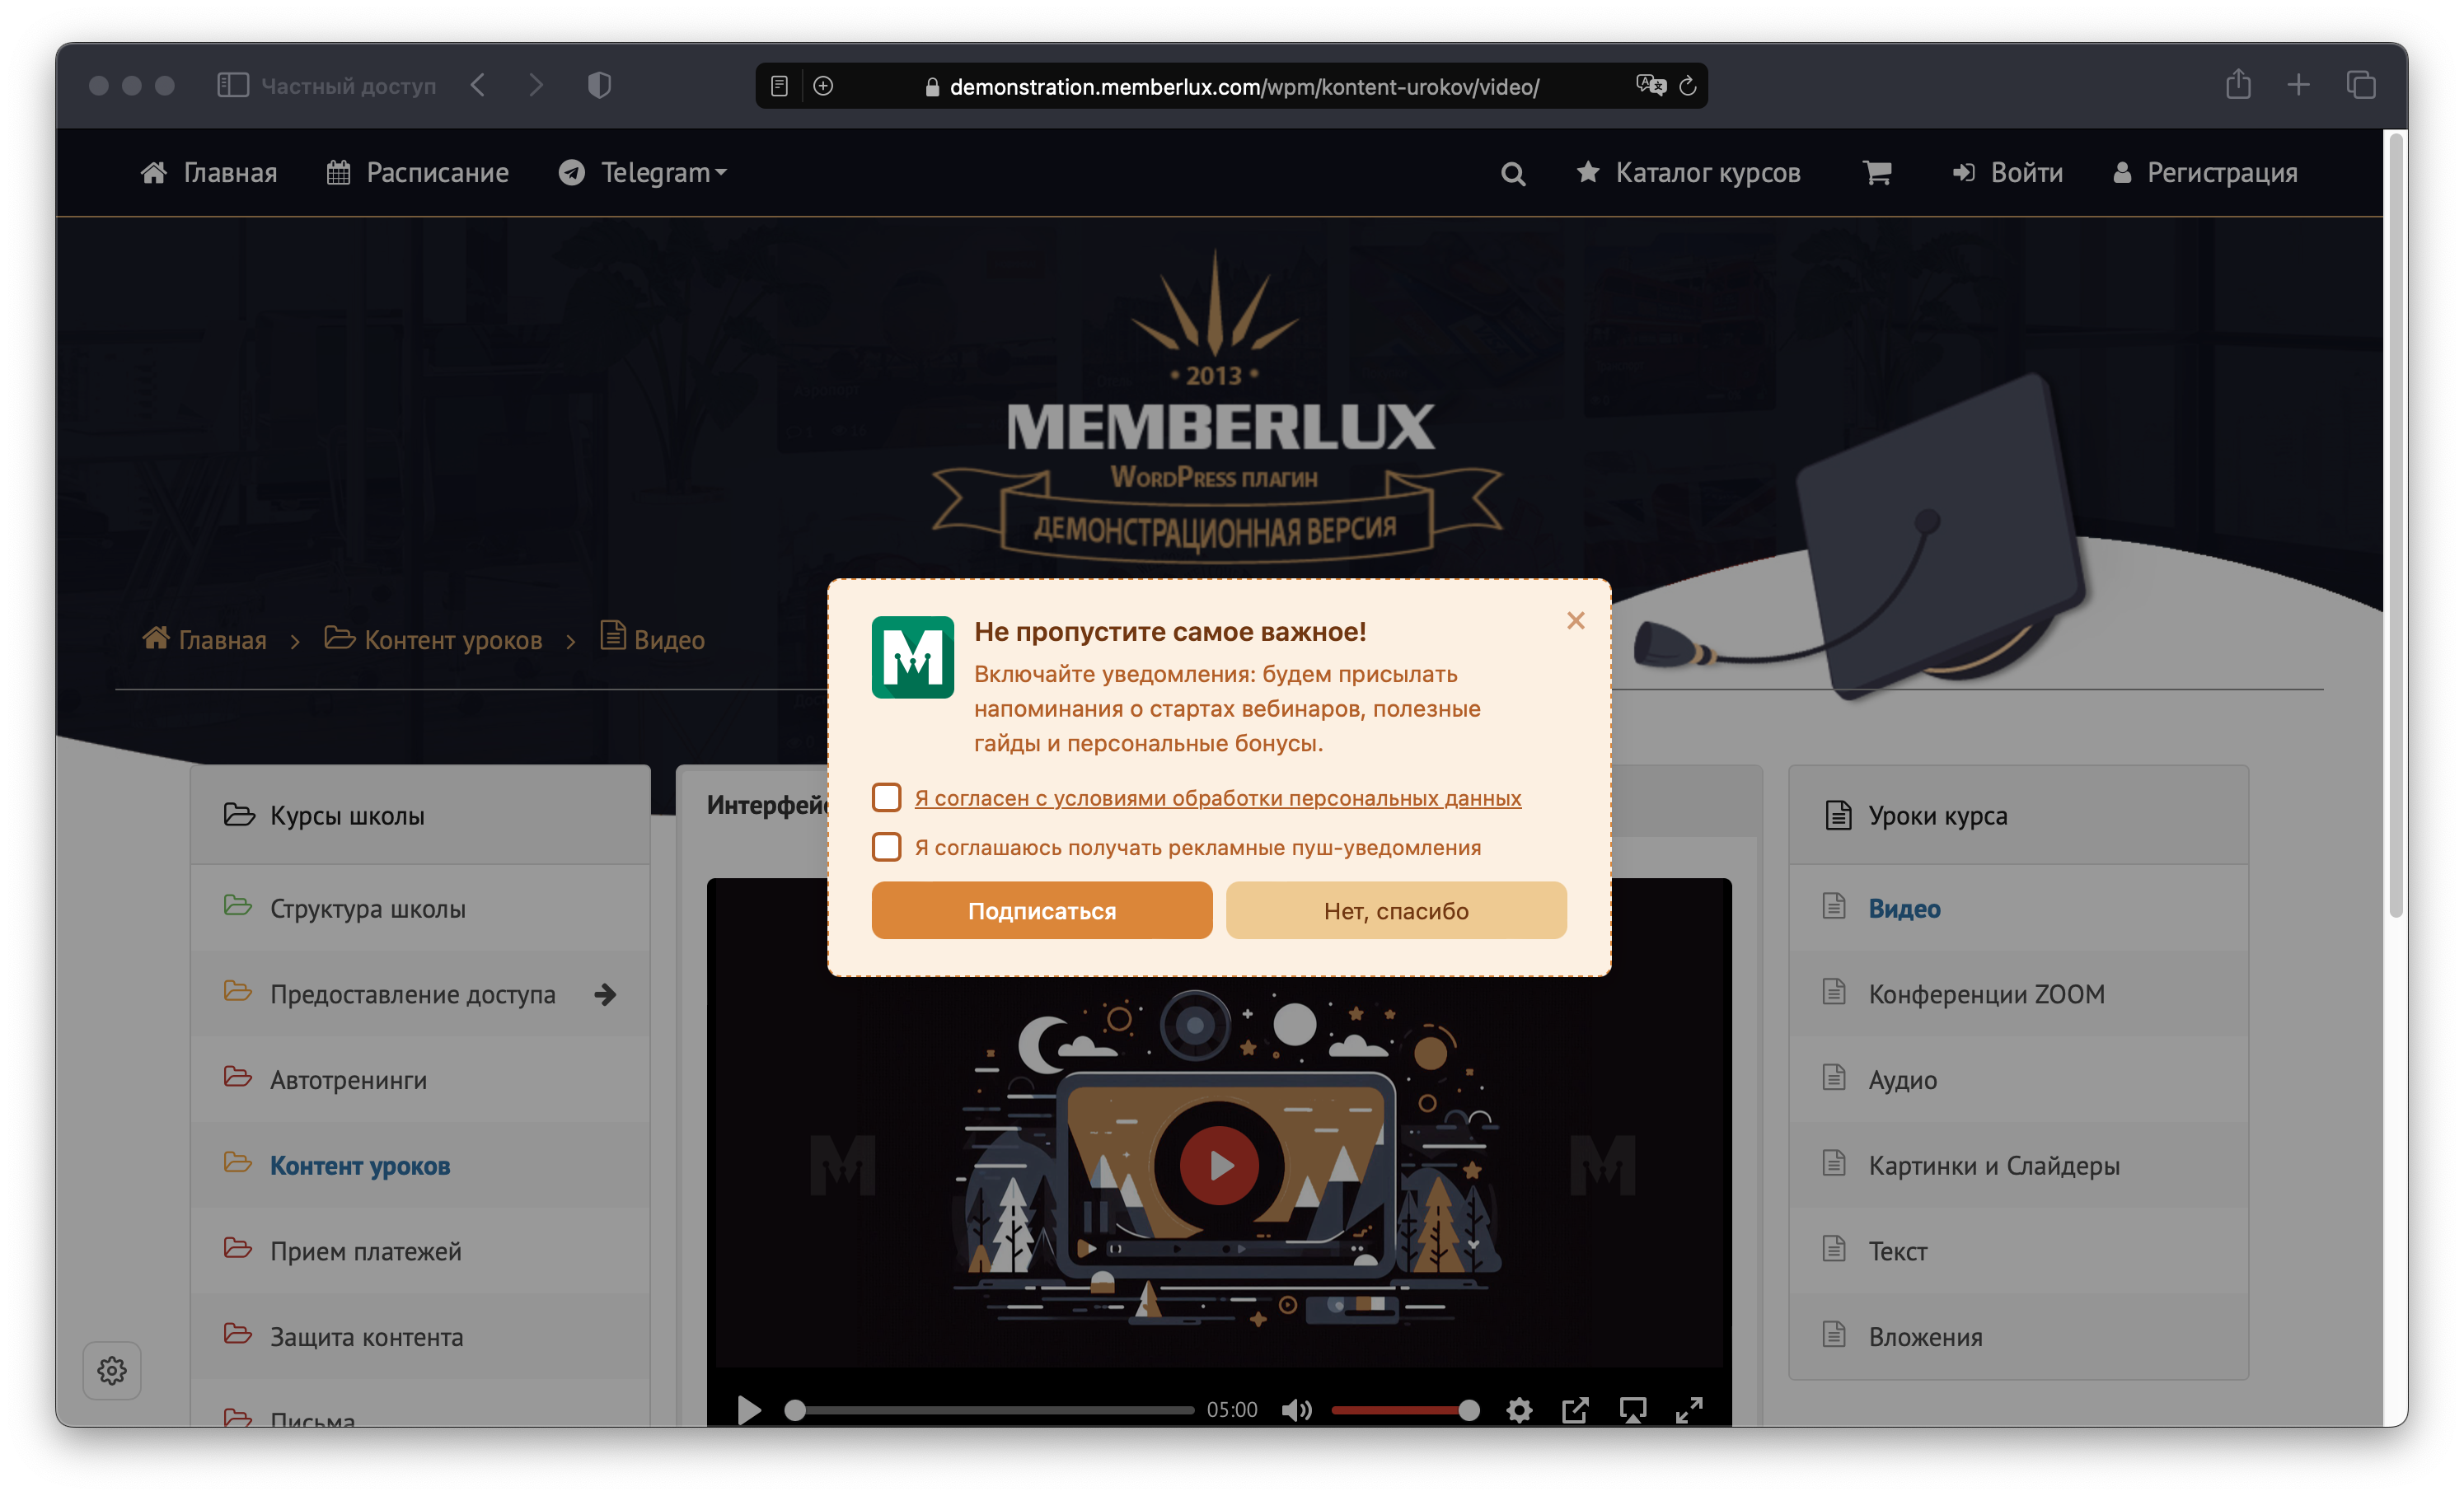
Task: Close the notification popup with the X
Action: pyautogui.click(x=1576, y=620)
